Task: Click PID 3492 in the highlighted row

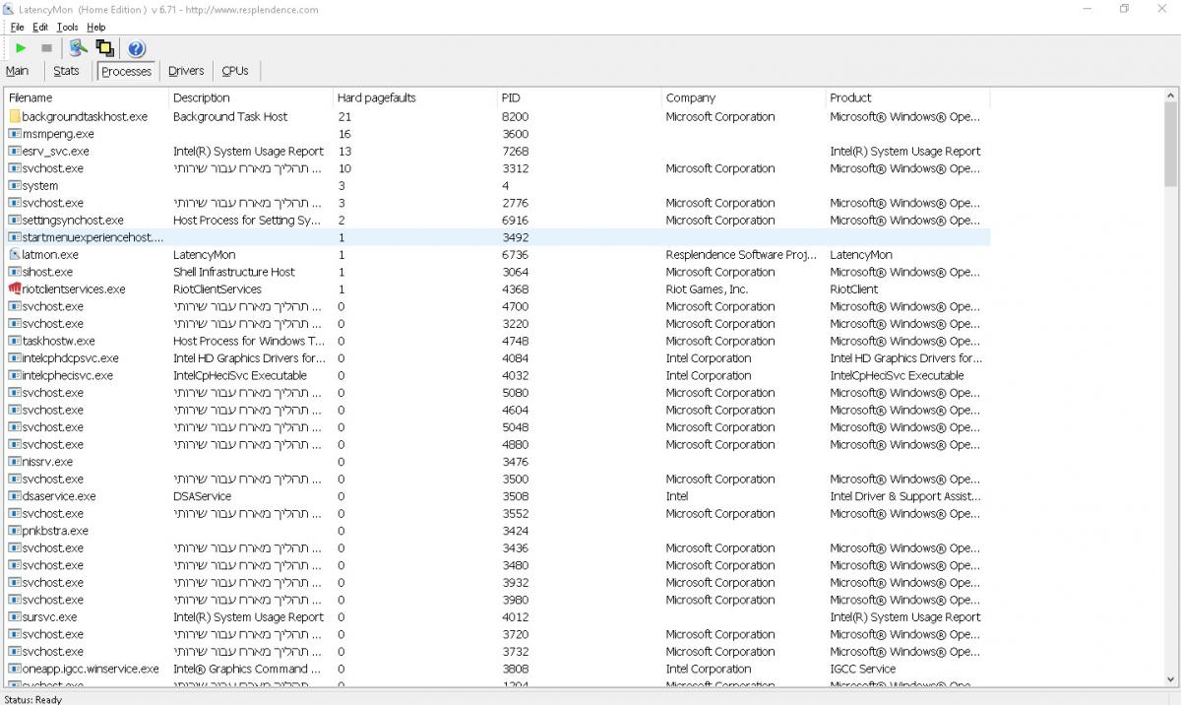Action: click(515, 237)
